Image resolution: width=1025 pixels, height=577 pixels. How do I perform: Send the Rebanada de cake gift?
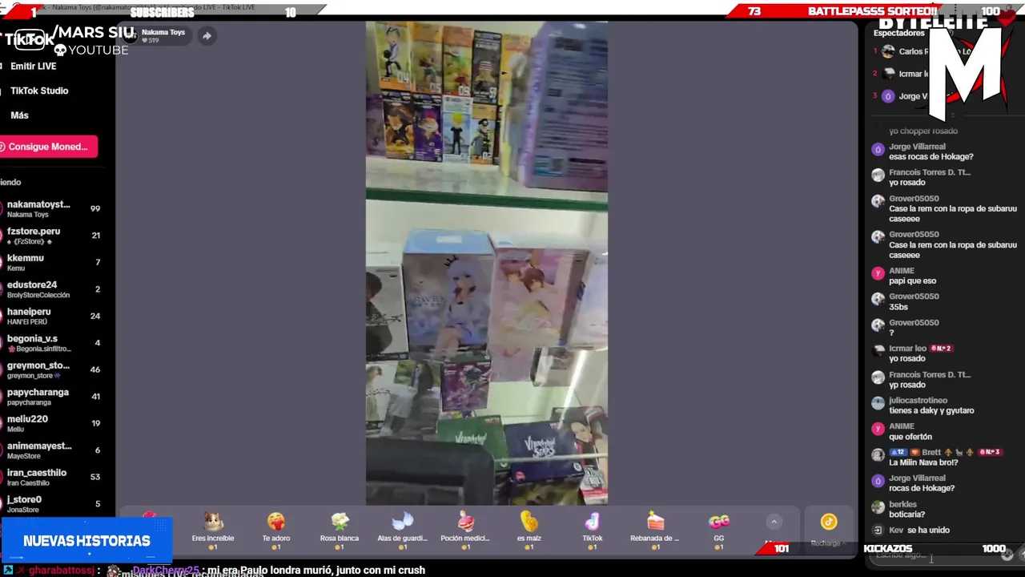pyautogui.click(x=655, y=531)
